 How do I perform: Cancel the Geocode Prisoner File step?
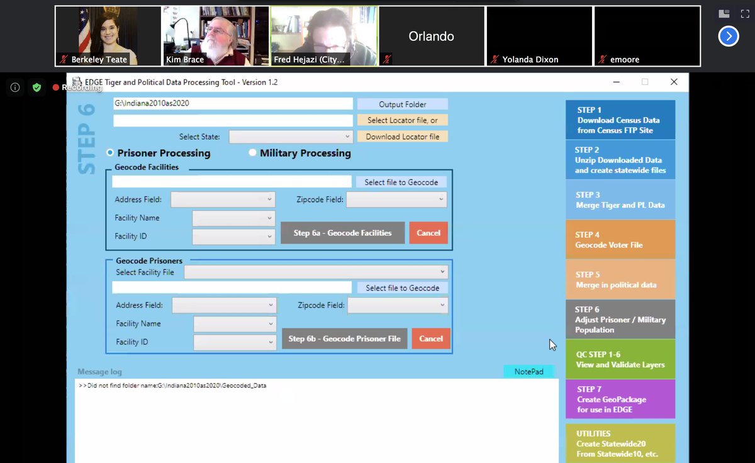pos(431,338)
